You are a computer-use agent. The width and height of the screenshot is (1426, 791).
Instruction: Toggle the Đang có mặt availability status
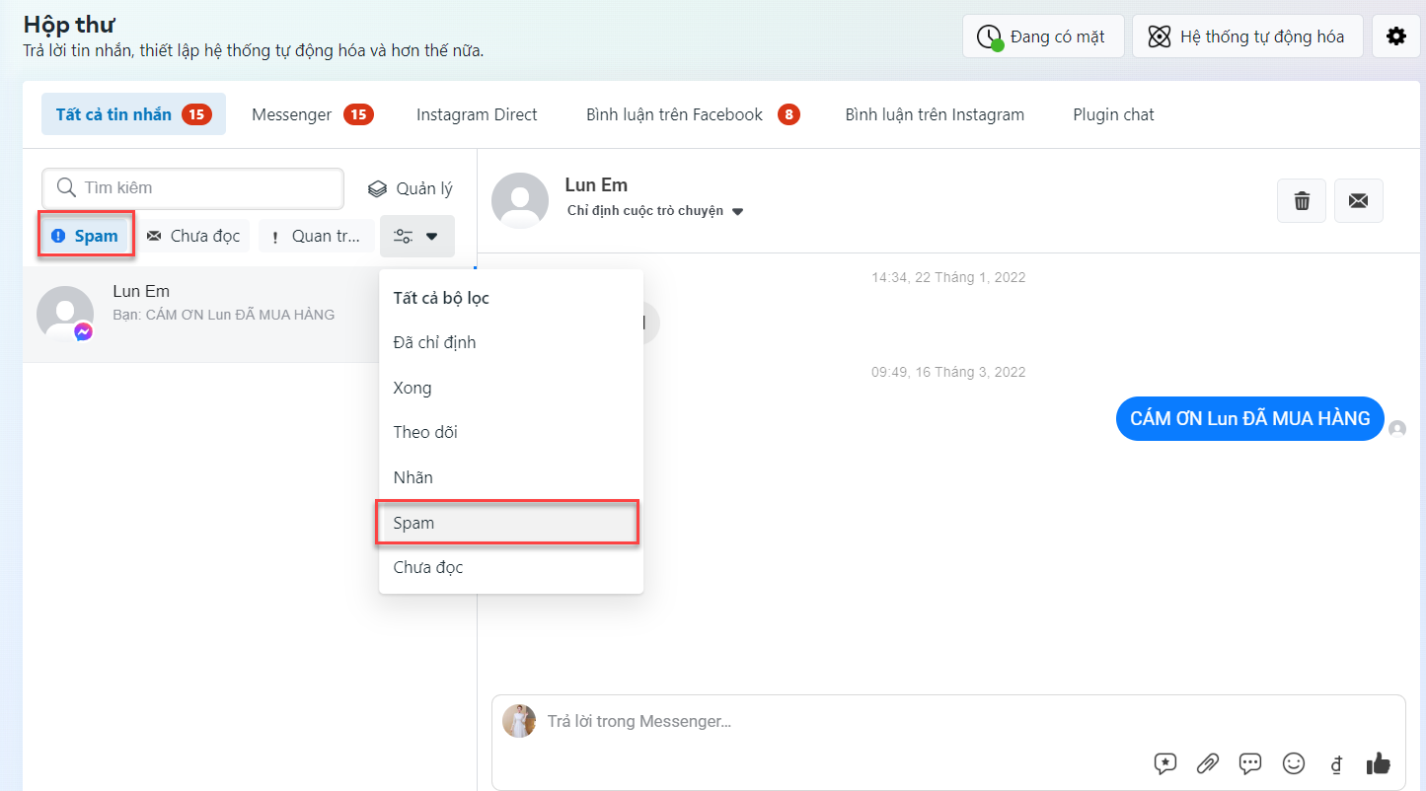[x=1043, y=36]
